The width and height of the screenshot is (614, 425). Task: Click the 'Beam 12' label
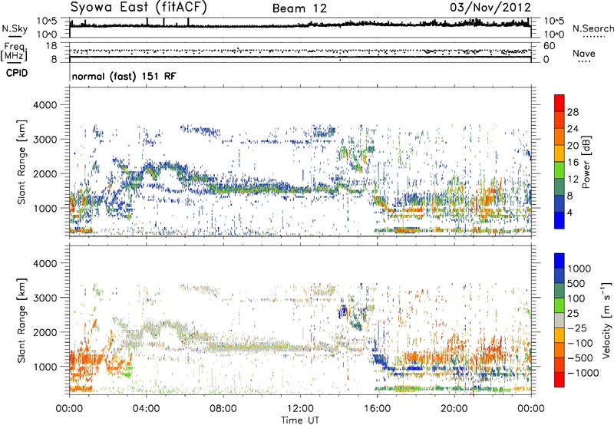(299, 8)
